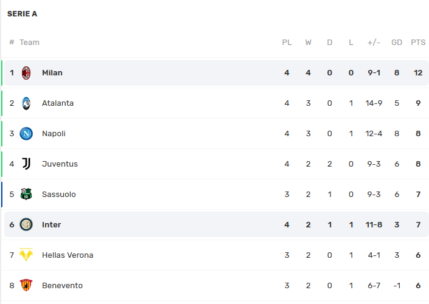Sort table by PTS column header
Screen dimensions: 429x304
coord(418,43)
